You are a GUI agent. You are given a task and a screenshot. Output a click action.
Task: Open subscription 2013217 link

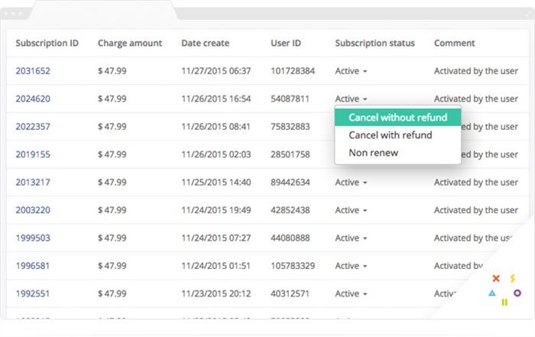click(33, 183)
